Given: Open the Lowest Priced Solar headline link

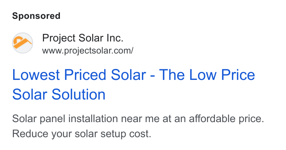Looking at the screenshot, I should tap(134, 84).
